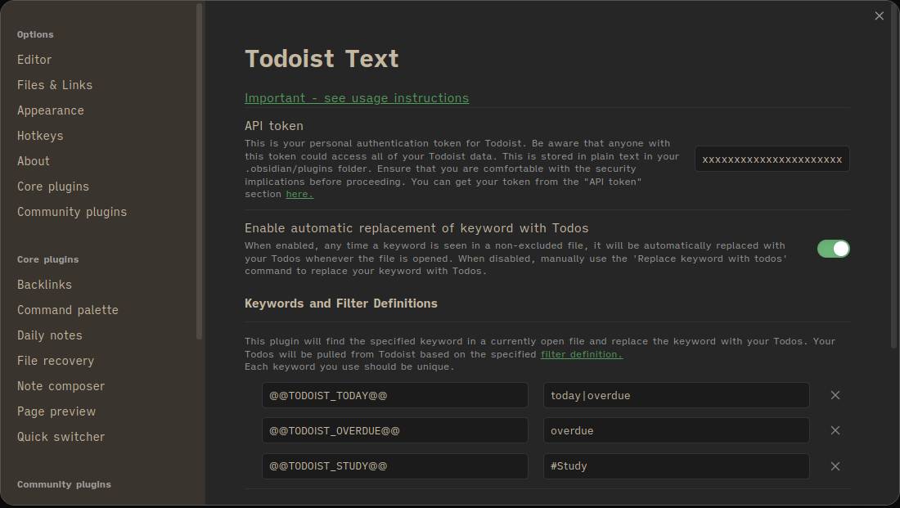Remove the @@TODOIST_TODAY@@ keyword row
900x508 pixels.
pos(835,395)
